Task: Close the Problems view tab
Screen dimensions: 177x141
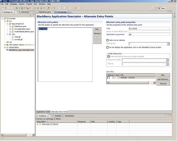Action: point(48,116)
